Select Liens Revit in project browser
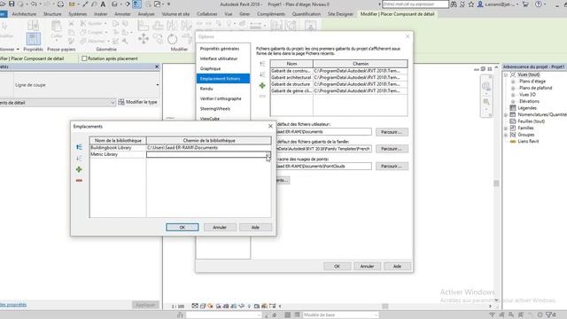567x319 pixels. (528, 142)
